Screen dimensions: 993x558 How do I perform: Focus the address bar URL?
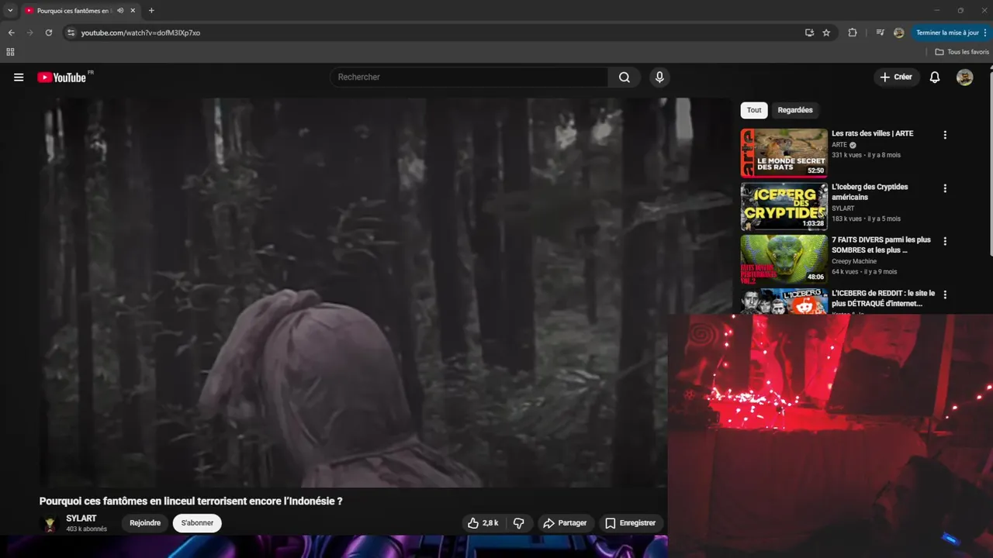click(140, 33)
